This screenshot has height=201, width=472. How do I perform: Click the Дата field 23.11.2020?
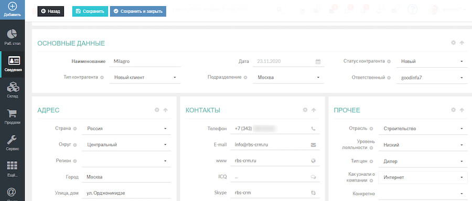click(288, 61)
